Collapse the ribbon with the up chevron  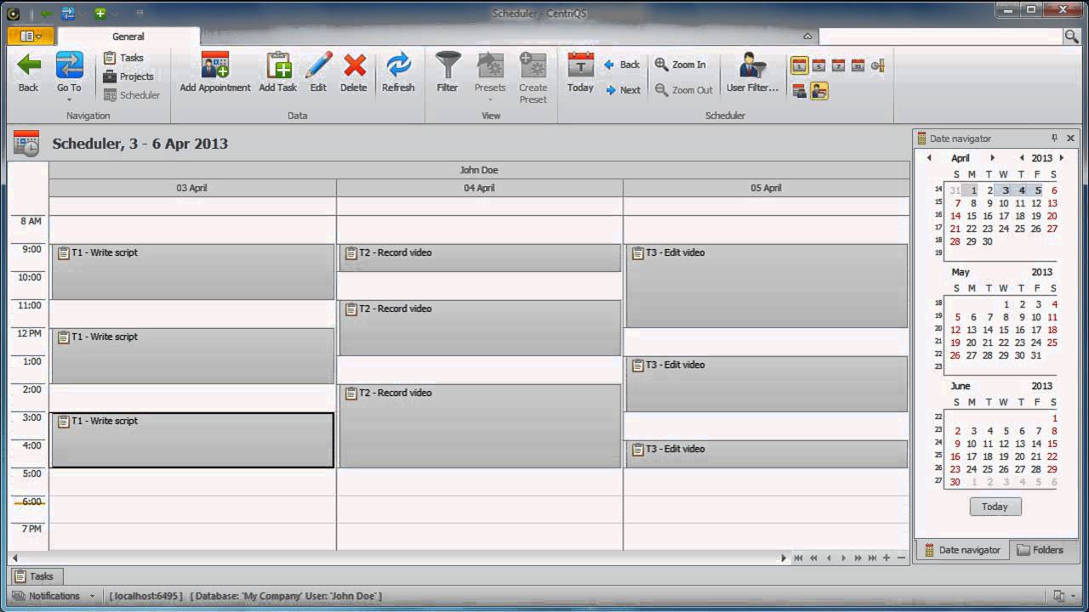point(807,37)
